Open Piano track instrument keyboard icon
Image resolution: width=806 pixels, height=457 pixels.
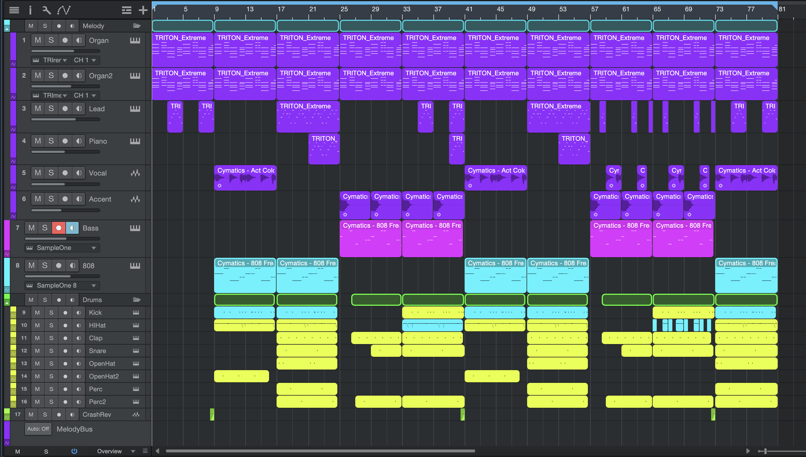[x=135, y=141]
